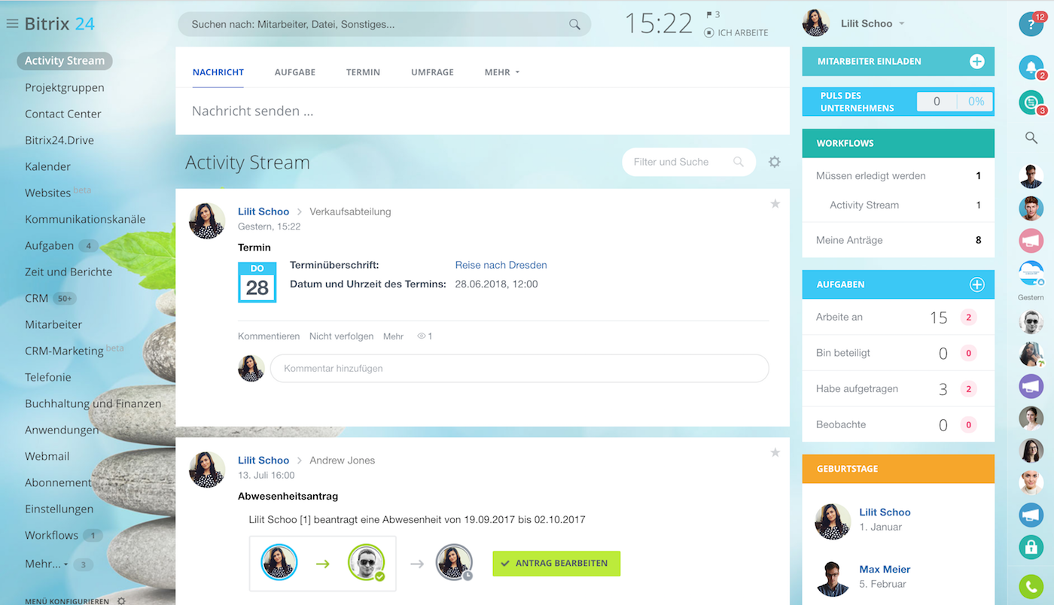
Task: Click the calendar DO 28 icon
Action: 257,282
